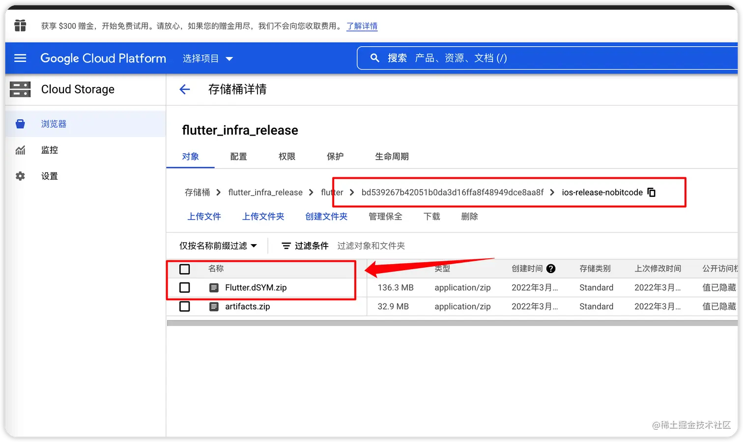The width and height of the screenshot is (743, 442).
Task: Switch to the 配置 tab
Action: tap(238, 156)
